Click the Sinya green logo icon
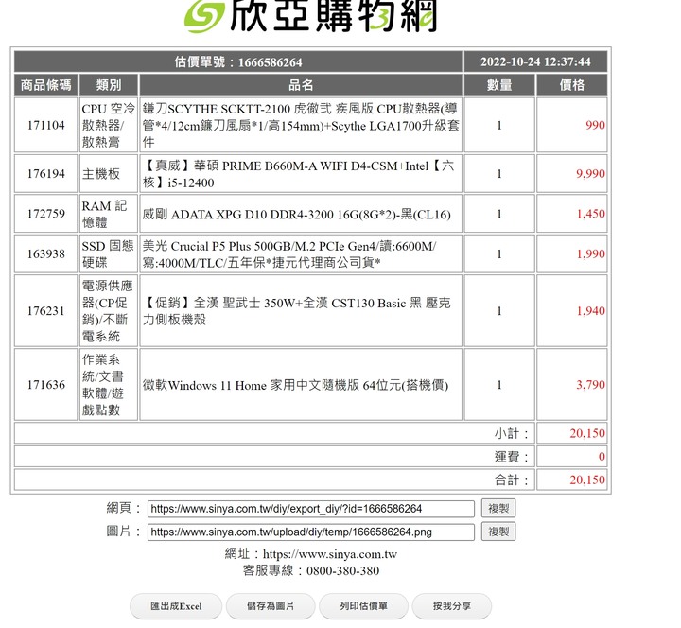 coord(204,16)
